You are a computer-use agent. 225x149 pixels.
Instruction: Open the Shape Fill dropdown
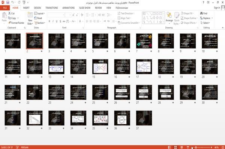coord(187,13)
